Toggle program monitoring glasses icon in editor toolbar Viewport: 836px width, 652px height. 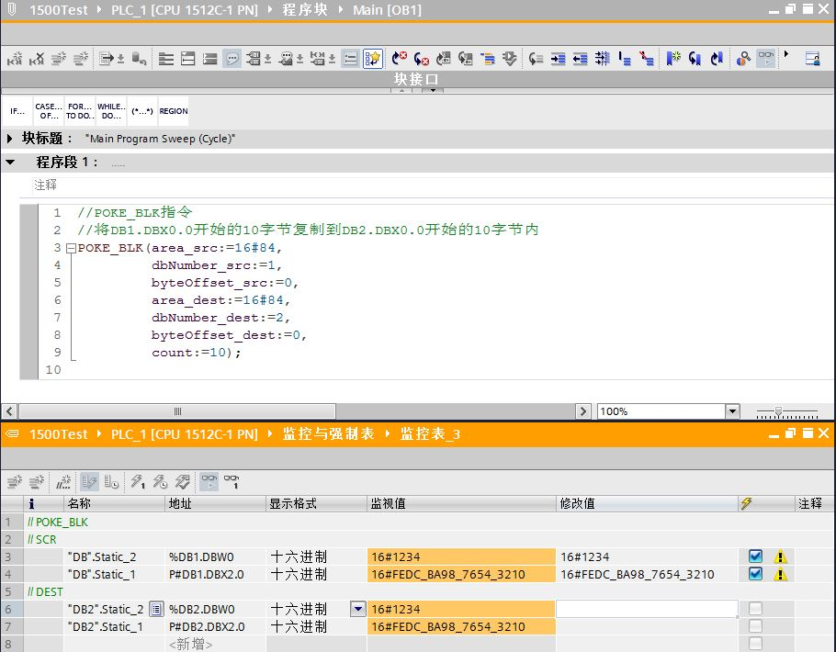[x=765, y=58]
